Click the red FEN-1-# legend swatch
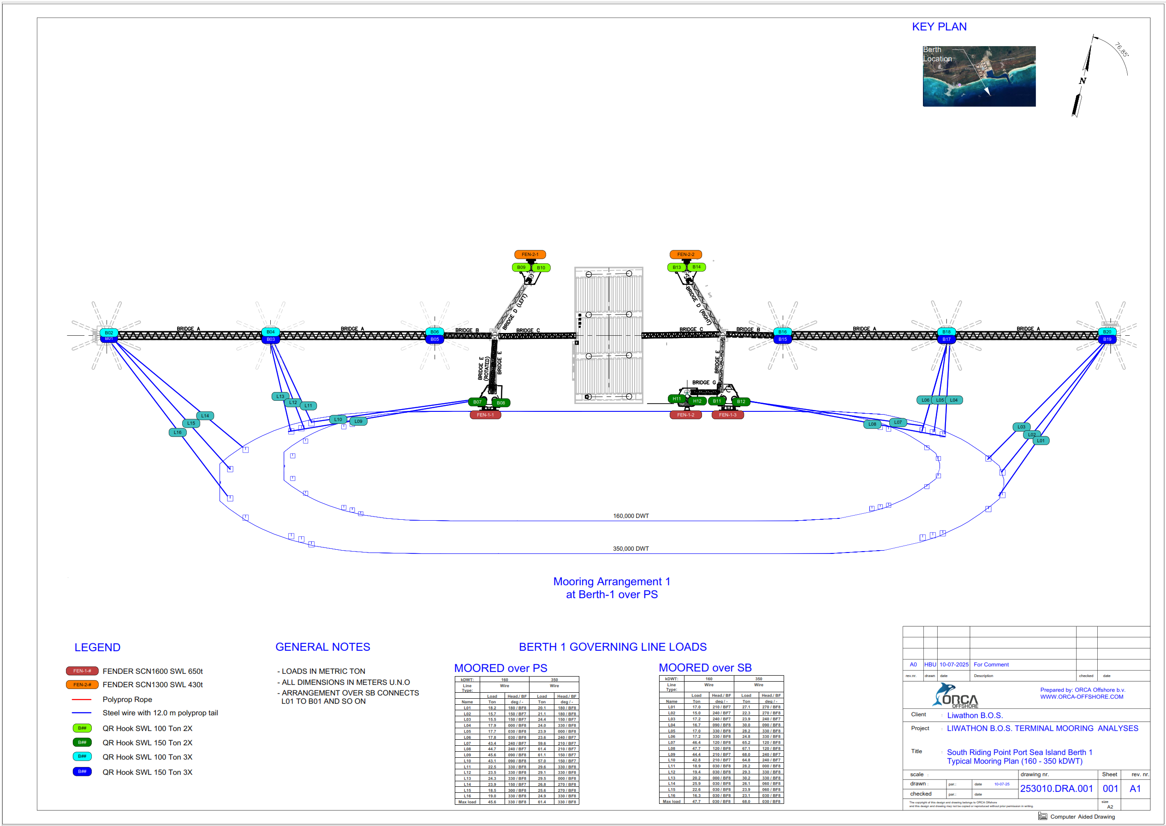This screenshot has height=826, width=1166. pos(82,671)
